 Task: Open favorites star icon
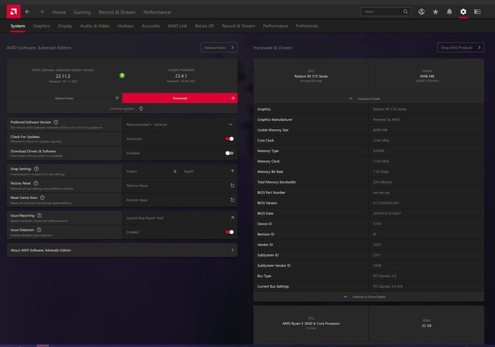(436, 12)
